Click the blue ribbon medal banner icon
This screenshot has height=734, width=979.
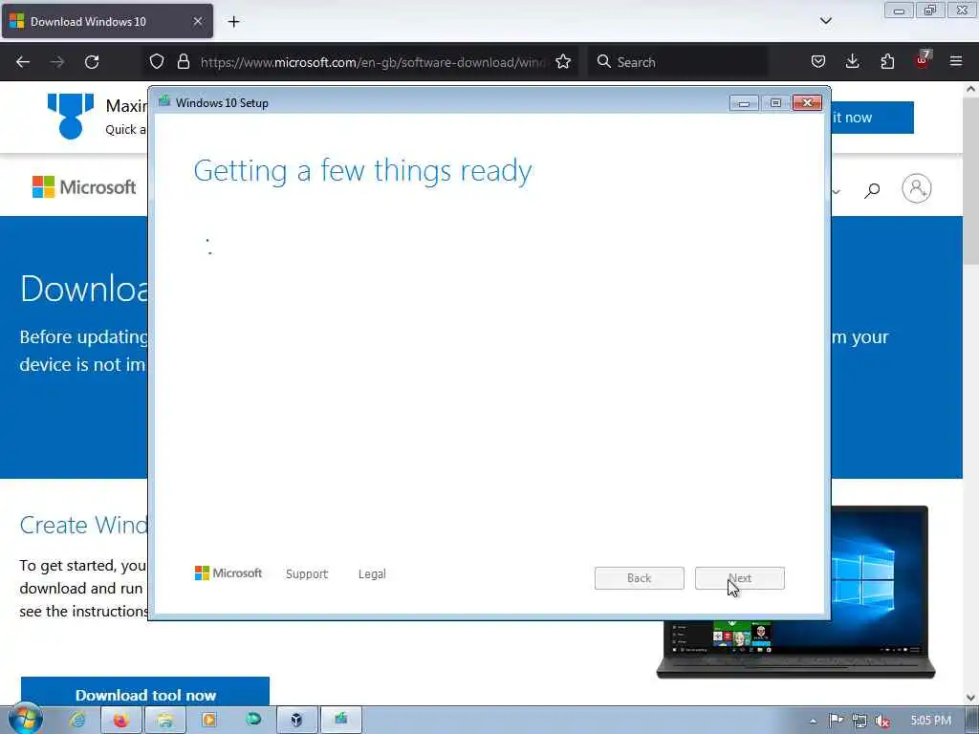(71, 116)
